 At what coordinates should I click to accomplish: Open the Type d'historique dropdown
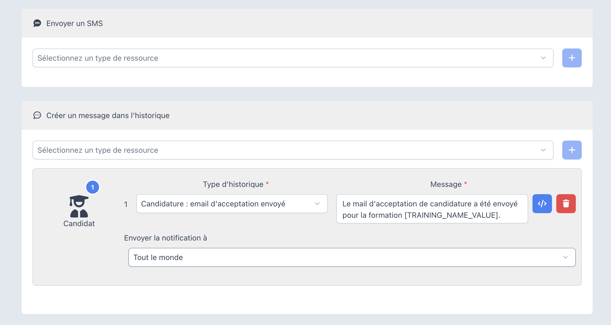232,204
